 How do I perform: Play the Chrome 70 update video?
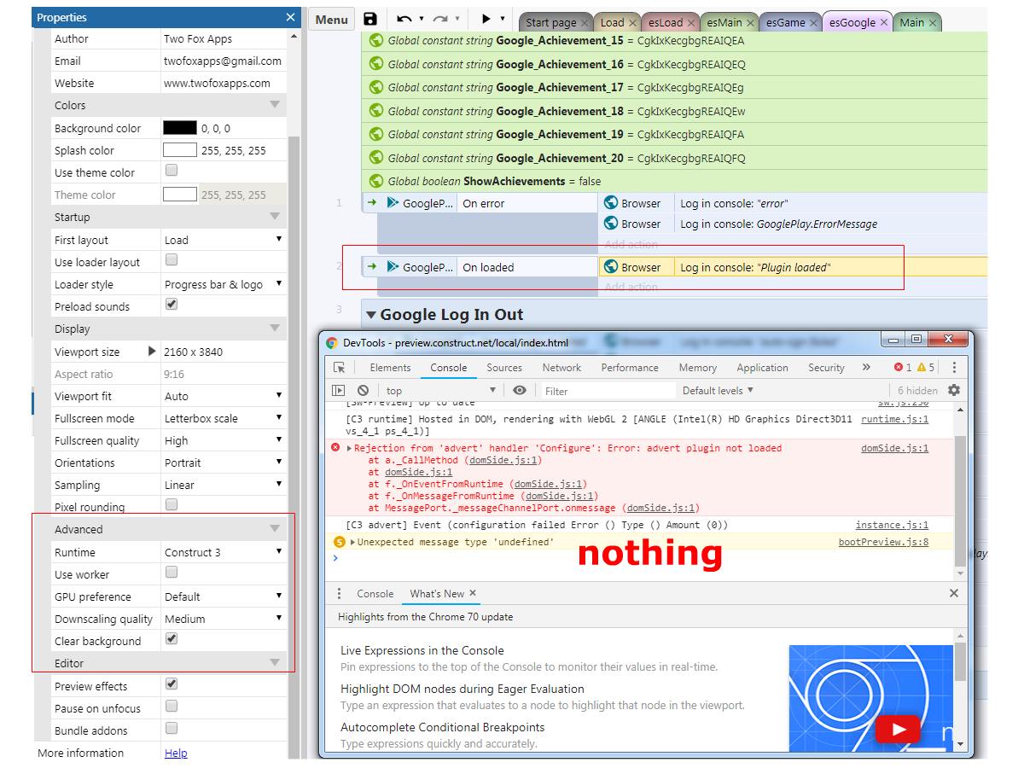pos(898,730)
